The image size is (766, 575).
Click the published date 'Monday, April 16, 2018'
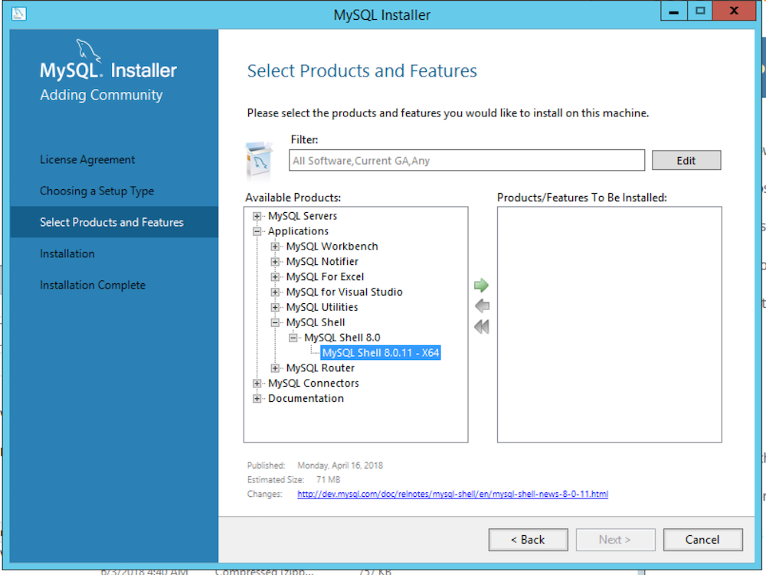tap(340, 466)
